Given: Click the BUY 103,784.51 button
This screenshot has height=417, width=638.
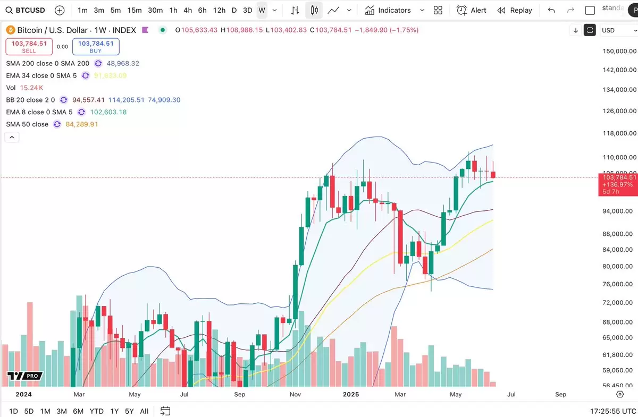Looking at the screenshot, I should click(x=96, y=47).
